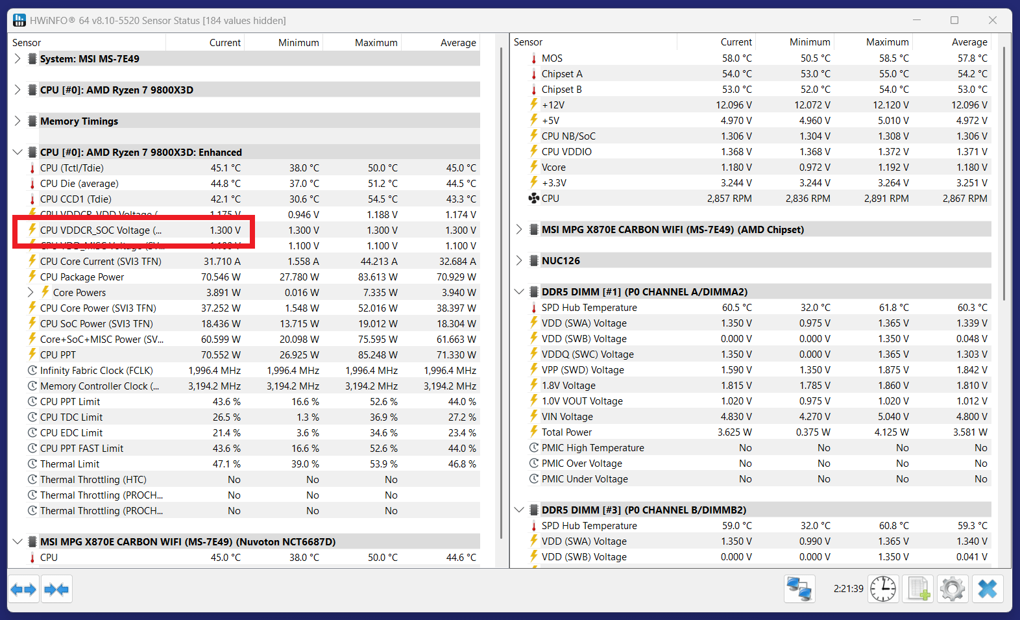
Task: Open the network remote monitoring icon
Action: 799,589
